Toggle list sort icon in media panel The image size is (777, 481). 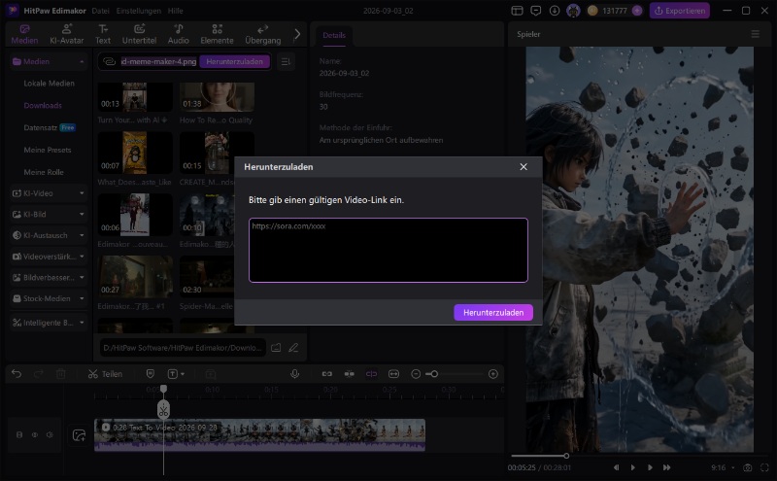pos(286,61)
